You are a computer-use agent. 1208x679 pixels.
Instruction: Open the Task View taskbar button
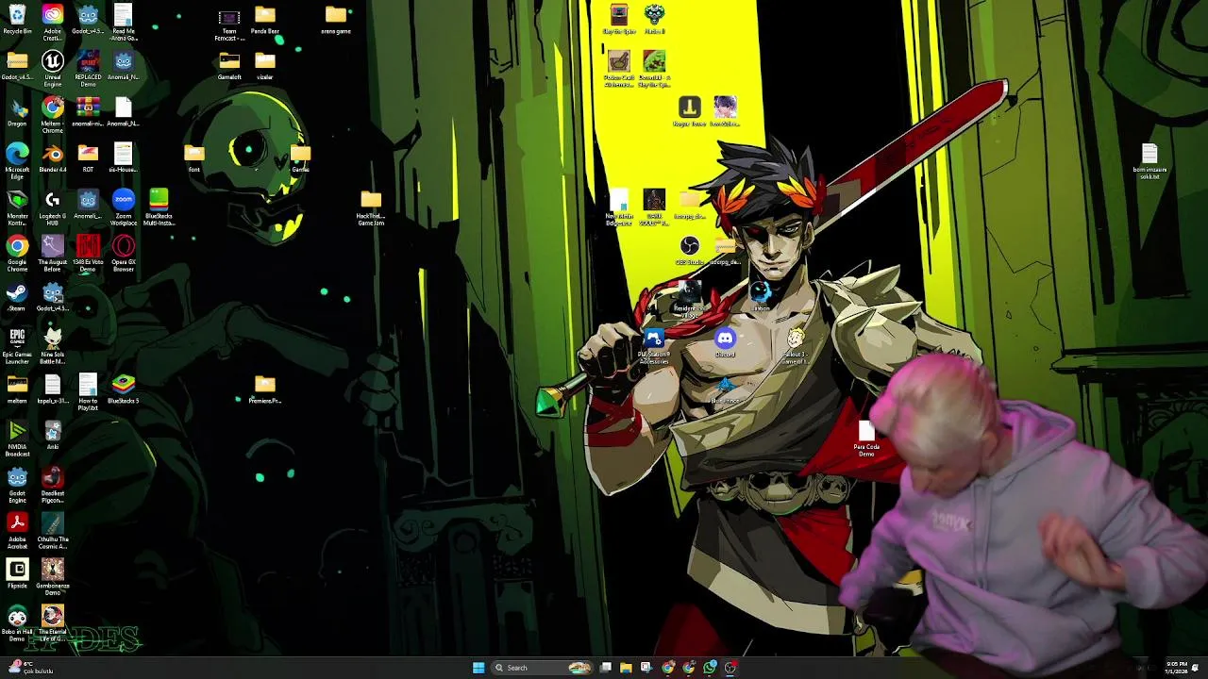(605, 668)
